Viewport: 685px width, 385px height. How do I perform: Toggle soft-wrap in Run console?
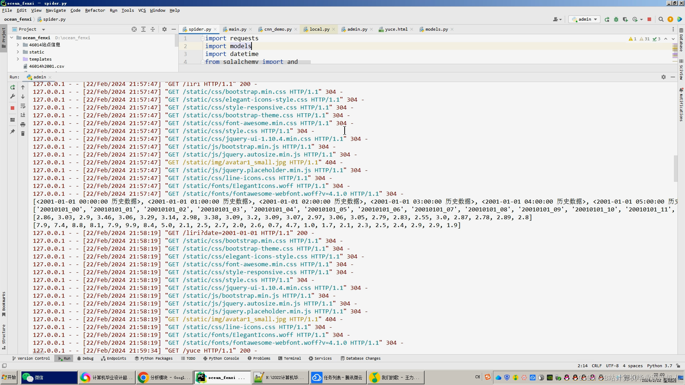tap(23, 106)
